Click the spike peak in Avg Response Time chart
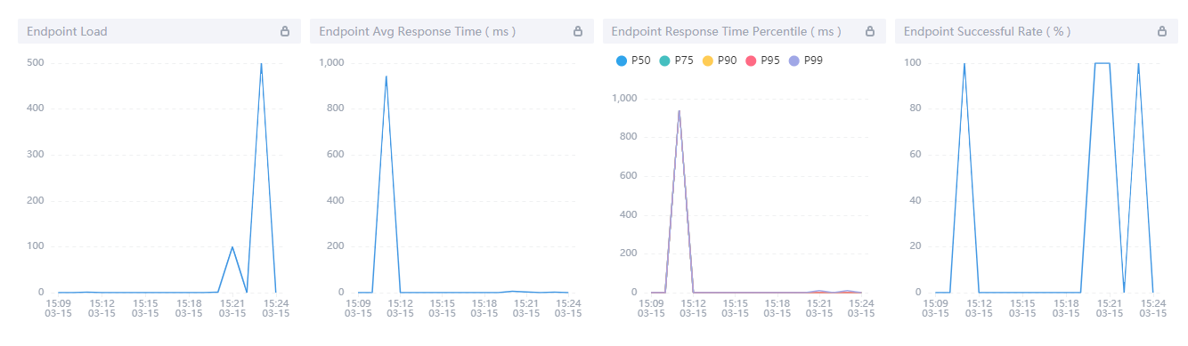1188x346 pixels. tap(386, 76)
